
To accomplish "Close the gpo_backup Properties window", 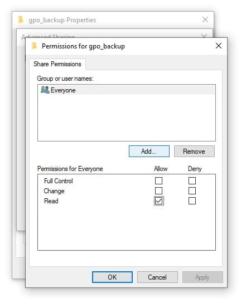I will pos(205,19).
